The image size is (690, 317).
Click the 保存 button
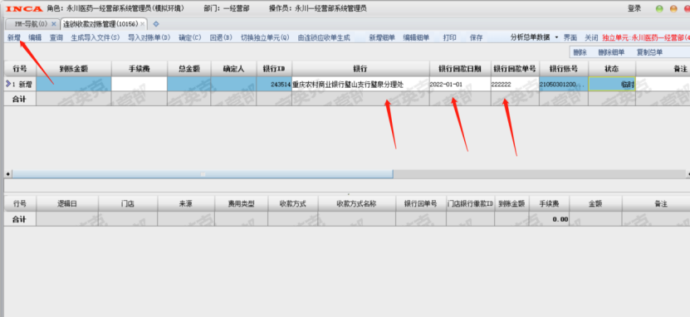[x=476, y=38]
